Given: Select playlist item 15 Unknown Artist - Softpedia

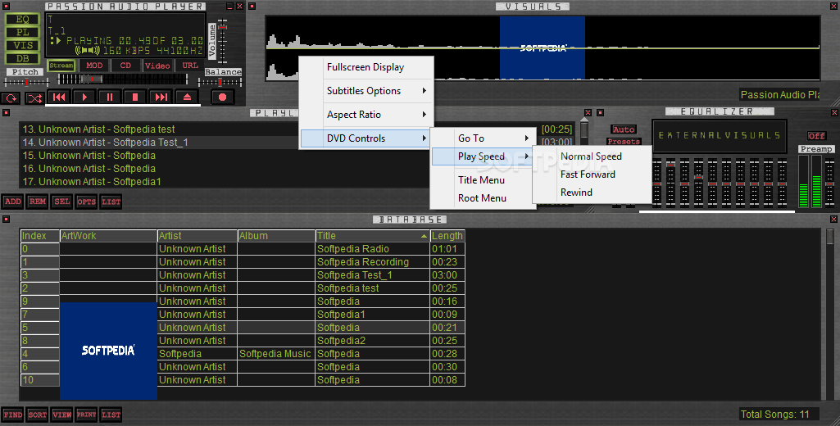Looking at the screenshot, I should (89, 156).
